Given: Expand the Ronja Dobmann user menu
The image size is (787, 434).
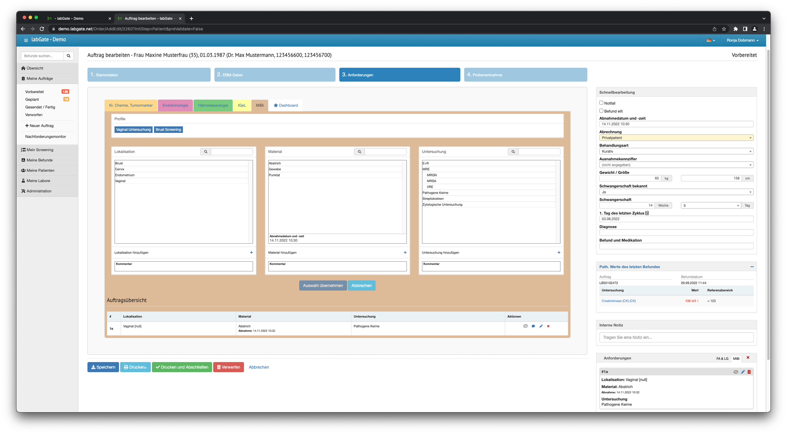Looking at the screenshot, I should point(742,40).
